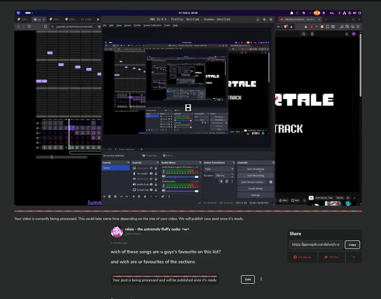Toggle visibility of Screen Cap source
This screenshot has width=381, height=299.
[x=151, y=190]
